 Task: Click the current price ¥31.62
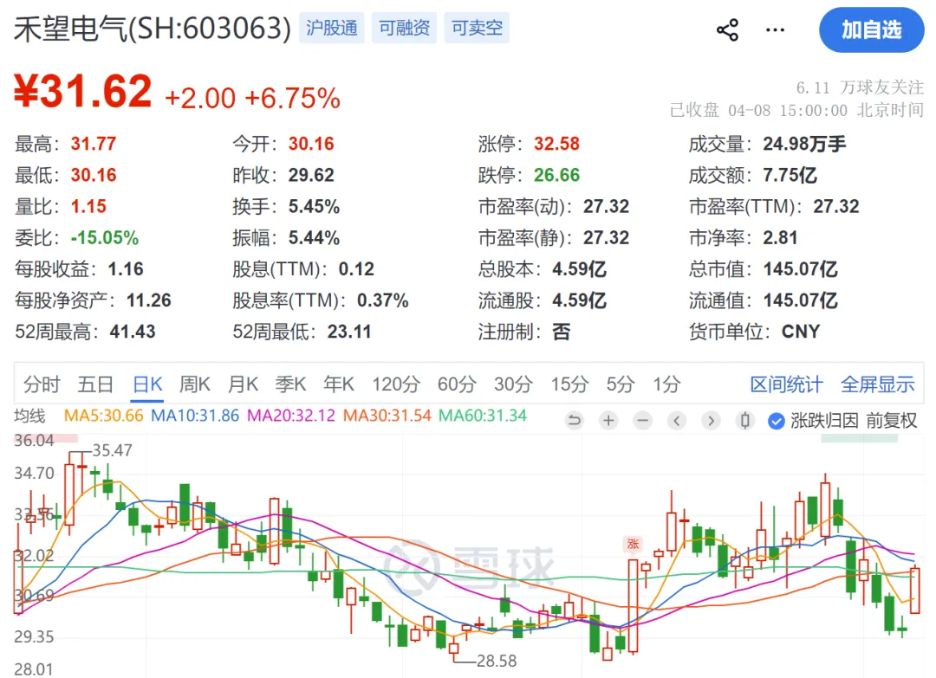point(83,91)
